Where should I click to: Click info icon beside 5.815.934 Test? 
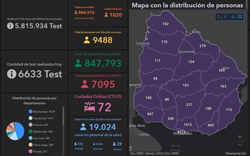pyautogui.click(x=10, y=26)
